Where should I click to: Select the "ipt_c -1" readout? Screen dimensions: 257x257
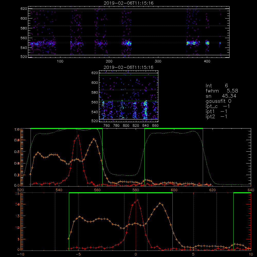218,107
